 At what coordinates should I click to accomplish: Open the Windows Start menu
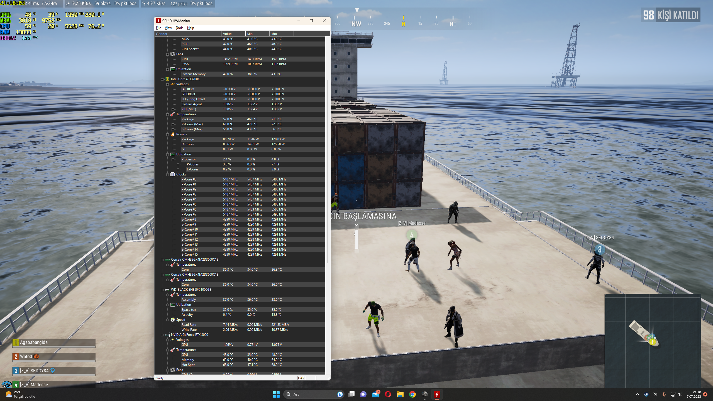[276, 394]
